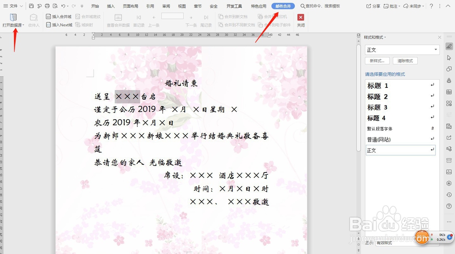This screenshot has width=455, height=254.
Task: Click the shapes icon in right sidebar
Action: [x=449, y=69]
